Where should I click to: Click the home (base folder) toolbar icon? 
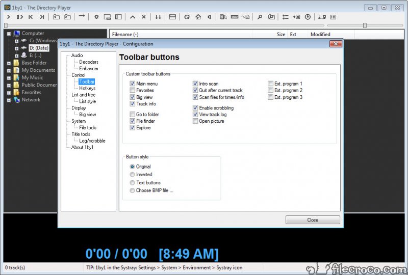tap(198, 17)
